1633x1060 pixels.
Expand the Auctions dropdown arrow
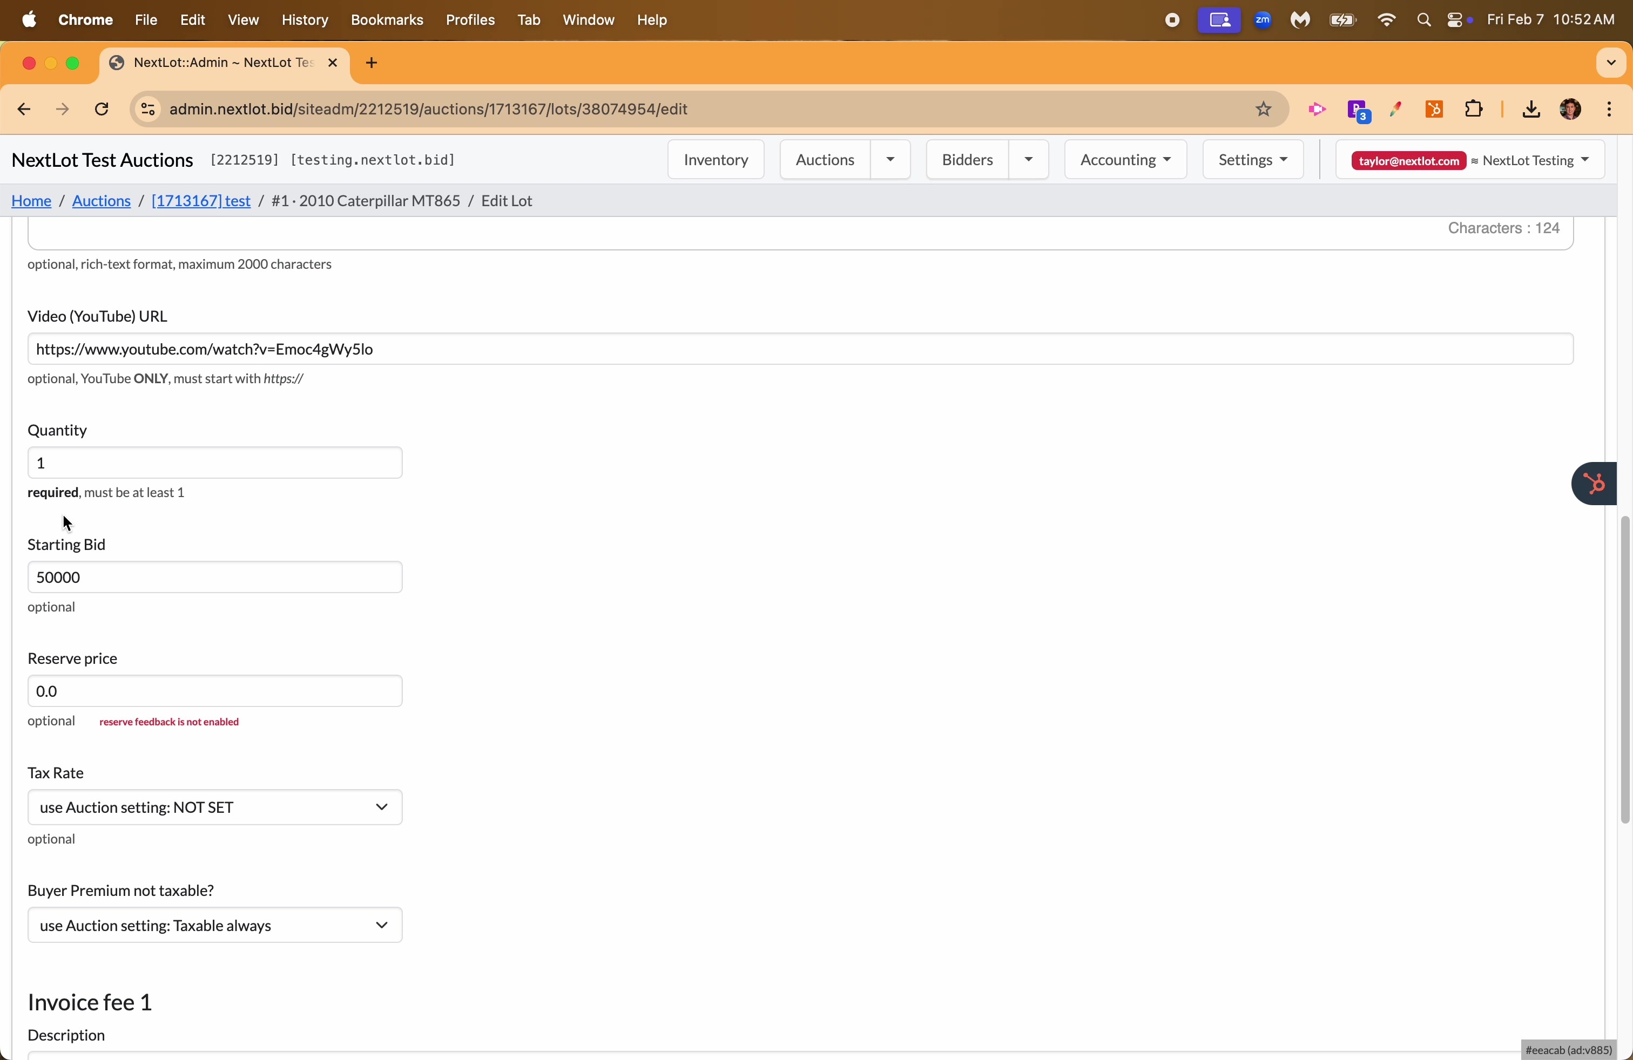tap(890, 160)
